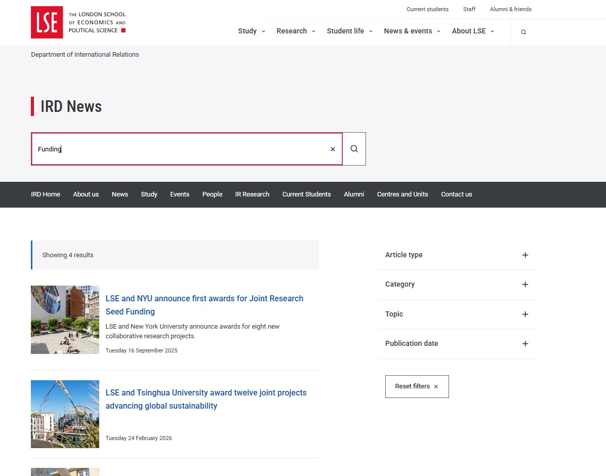
Task: Open About us in department nav
Action: point(86,194)
